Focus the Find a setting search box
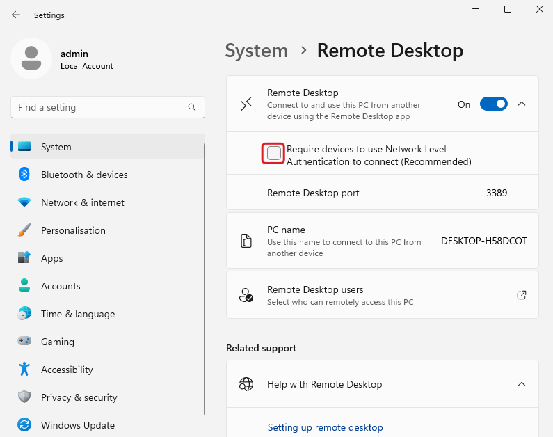553x437 pixels. (x=97, y=108)
